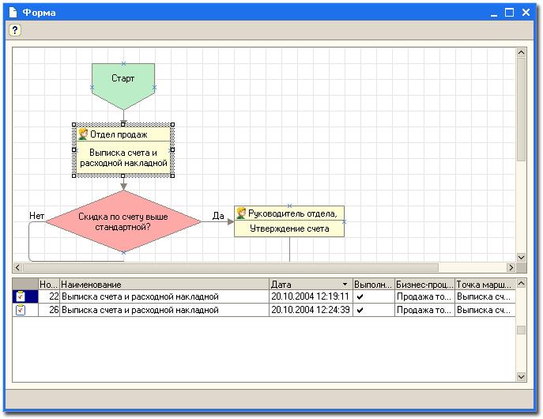The height and width of the screenshot is (419, 543).
Task: Select task icon in row 22
Action: pyautogui.click(x=21, y=296)
